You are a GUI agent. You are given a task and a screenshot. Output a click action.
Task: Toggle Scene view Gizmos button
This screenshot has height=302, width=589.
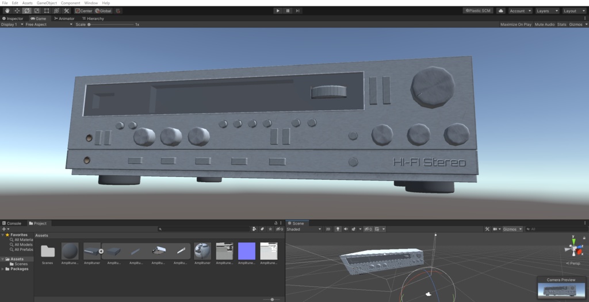[x=510, y=229]
